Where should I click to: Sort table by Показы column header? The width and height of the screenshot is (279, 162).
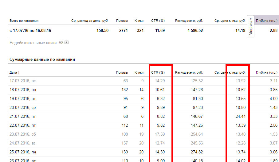pyautogui.click(x=122, y=73)
